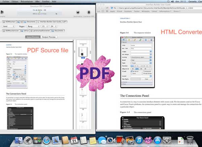Click the end page 24 stepper
This screenshot has height=147, width=202.
click(53, 26)
